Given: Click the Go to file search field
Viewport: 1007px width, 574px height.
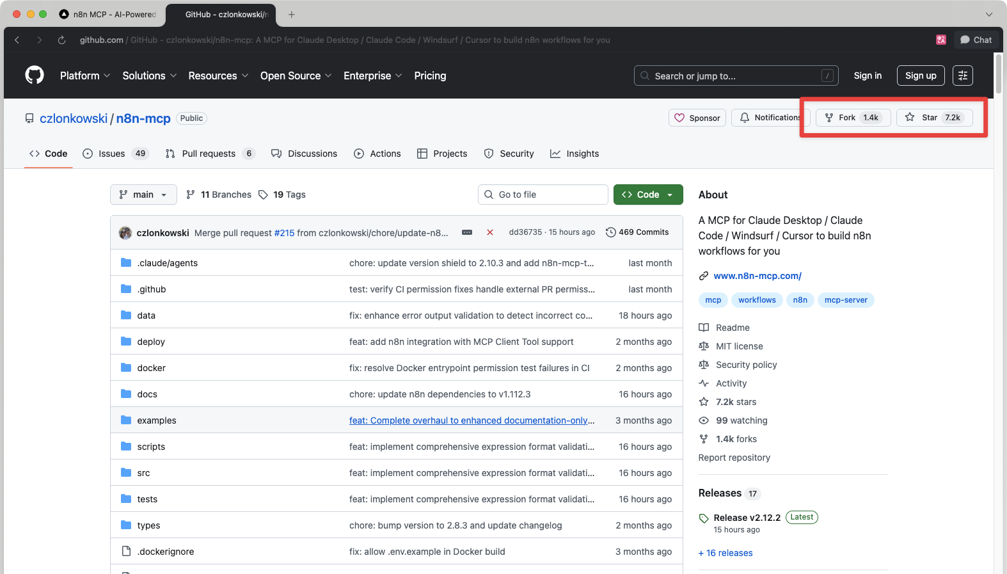Looking at the screenshot, I should tap(543, 195).
